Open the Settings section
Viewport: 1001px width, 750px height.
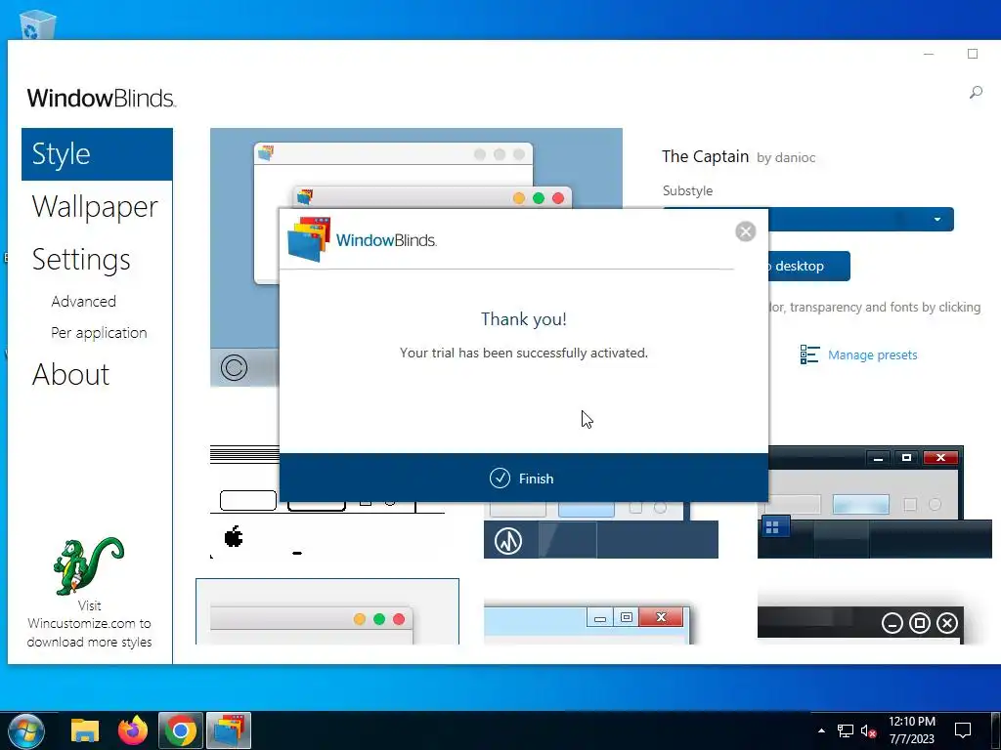(x=81, y=260)
